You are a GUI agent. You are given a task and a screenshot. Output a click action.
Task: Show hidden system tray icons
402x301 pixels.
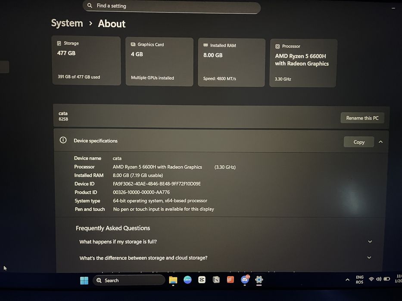(x=347, y=280)
